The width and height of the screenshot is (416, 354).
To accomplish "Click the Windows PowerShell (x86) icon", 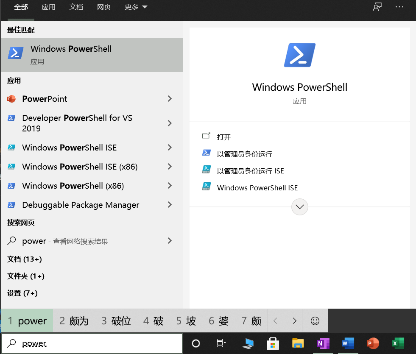I will 11,186.
